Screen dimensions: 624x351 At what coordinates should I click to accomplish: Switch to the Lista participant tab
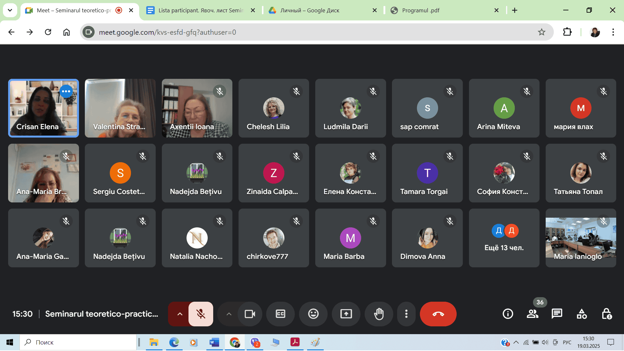click(201, 10)
